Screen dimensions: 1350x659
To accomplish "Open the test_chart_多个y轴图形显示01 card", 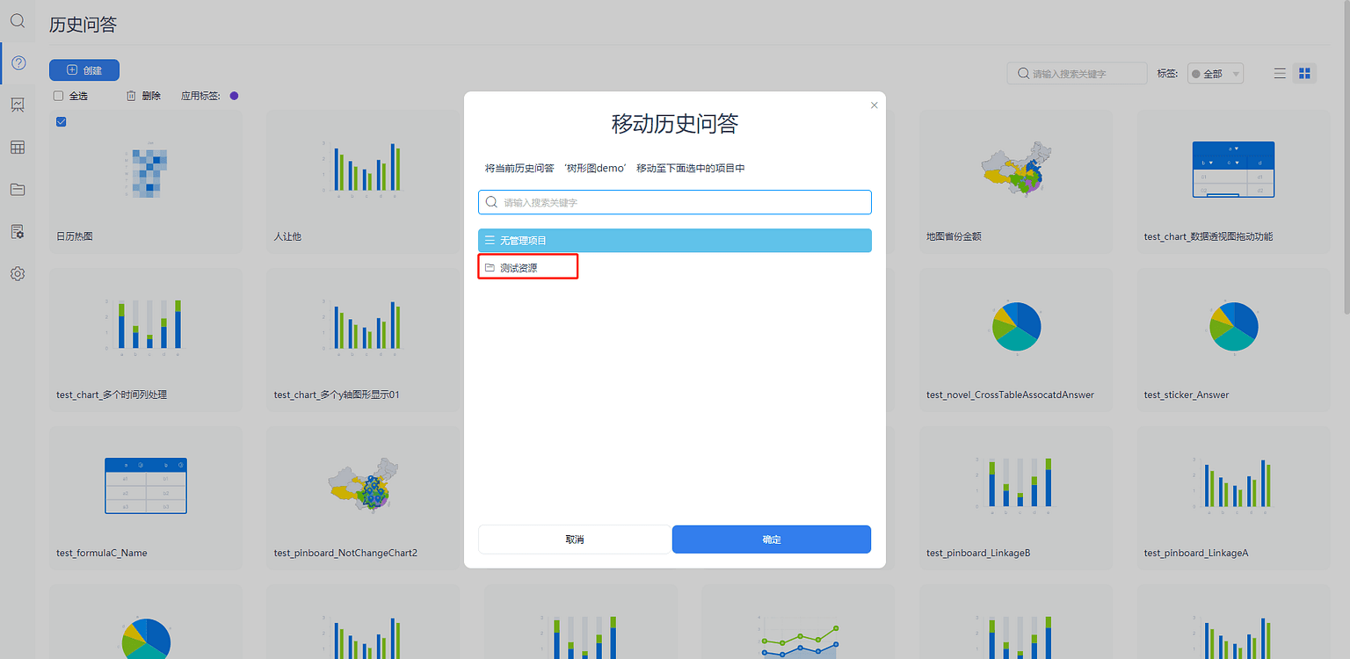I will pos(363,340).
